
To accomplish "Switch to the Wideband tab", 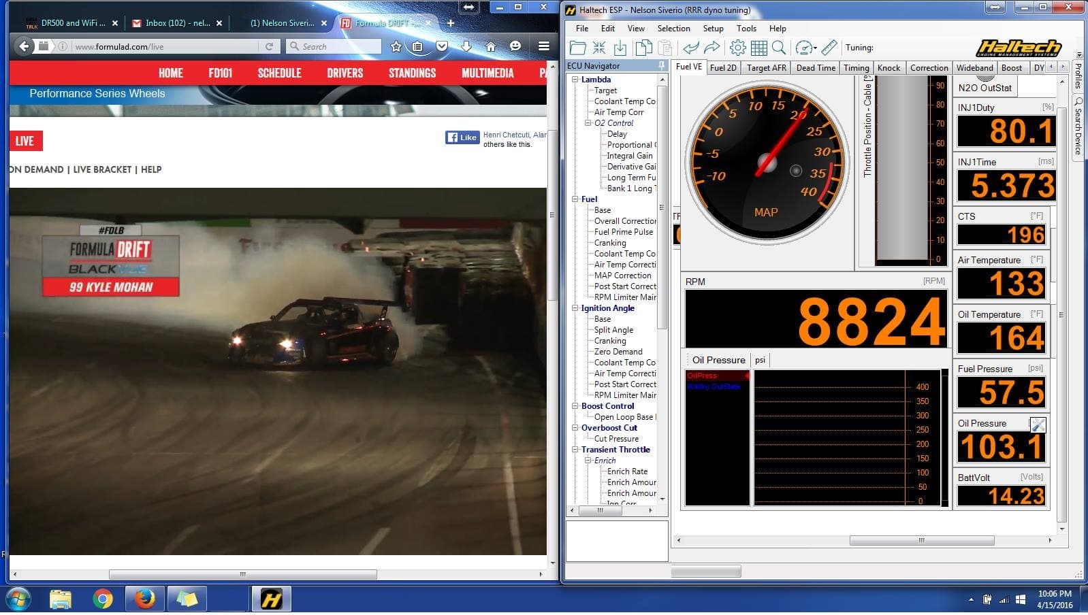I will pos(974,67).
